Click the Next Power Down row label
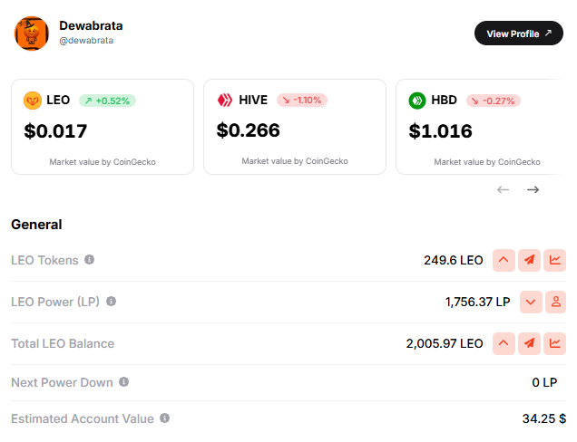Image resolution: width=577 pixels, height=442 pixels. click(x=62, y=382)
